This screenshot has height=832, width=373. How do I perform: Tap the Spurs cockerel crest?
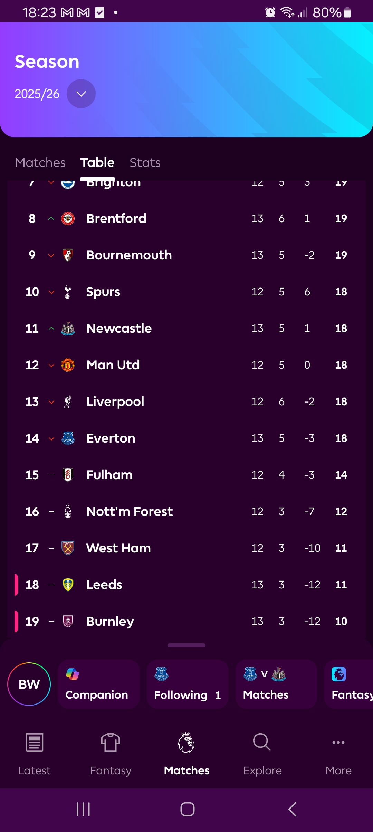point(68,292)
